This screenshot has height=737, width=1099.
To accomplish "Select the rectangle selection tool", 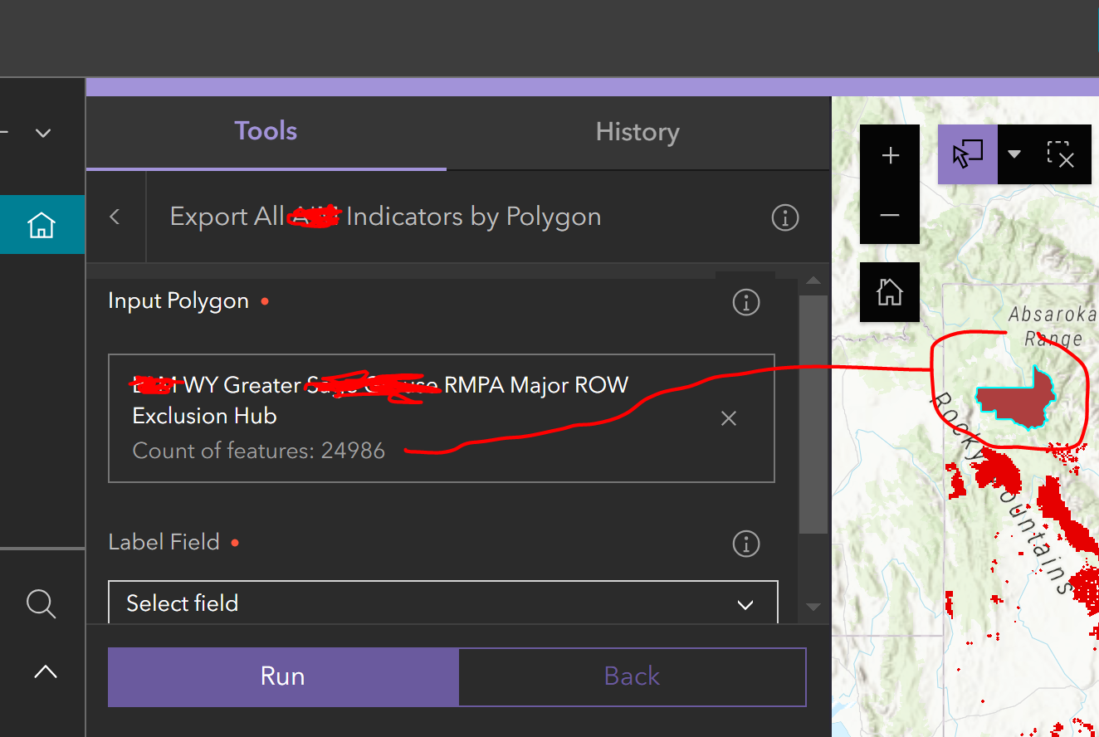I will 967,154.
